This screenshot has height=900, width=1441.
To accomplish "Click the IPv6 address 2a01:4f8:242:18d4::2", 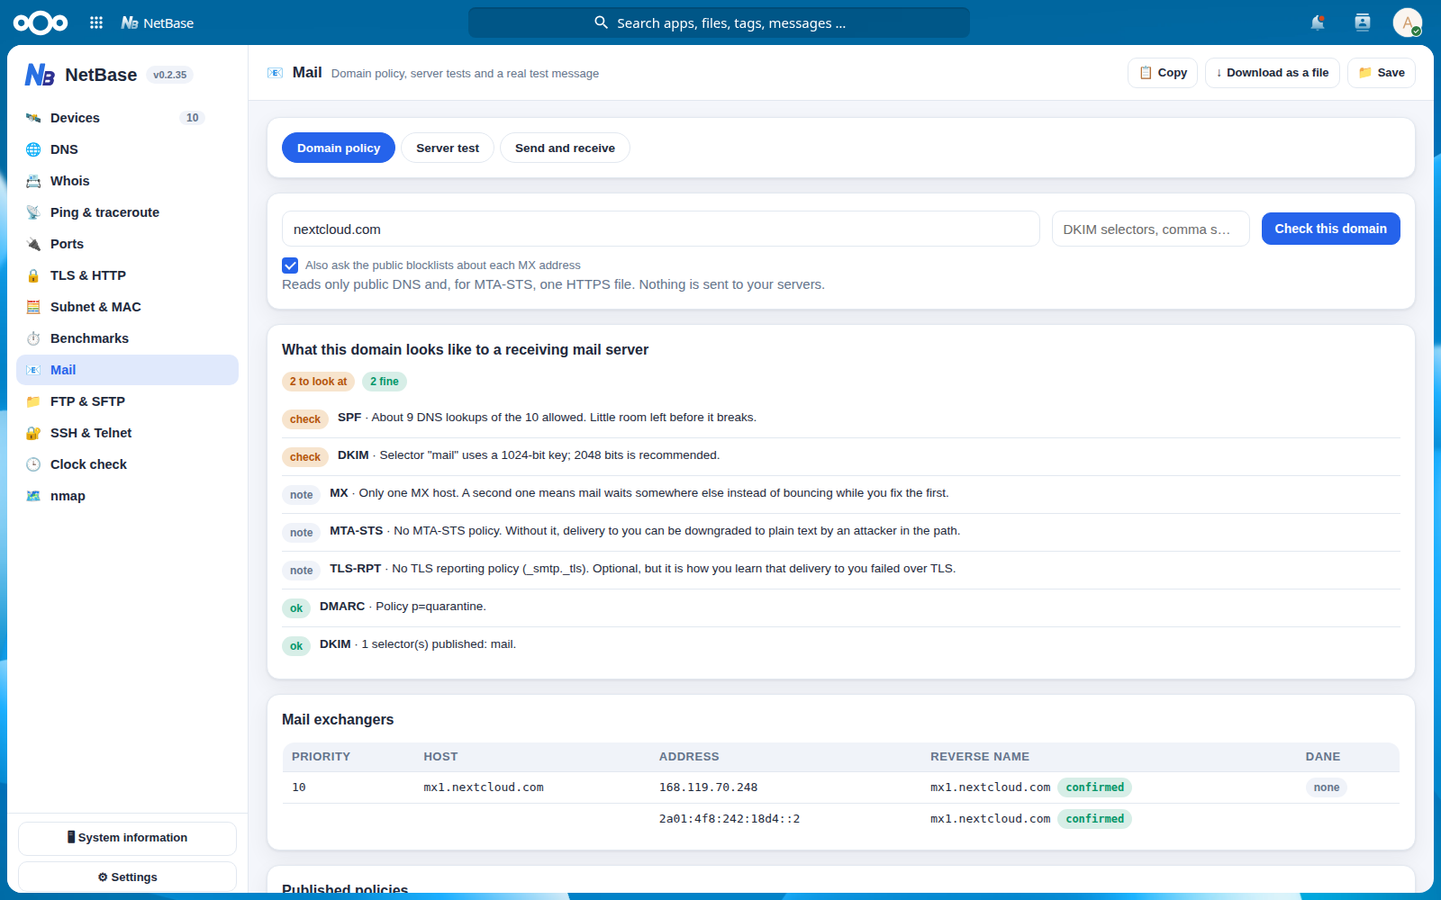I will coord(730,819).
